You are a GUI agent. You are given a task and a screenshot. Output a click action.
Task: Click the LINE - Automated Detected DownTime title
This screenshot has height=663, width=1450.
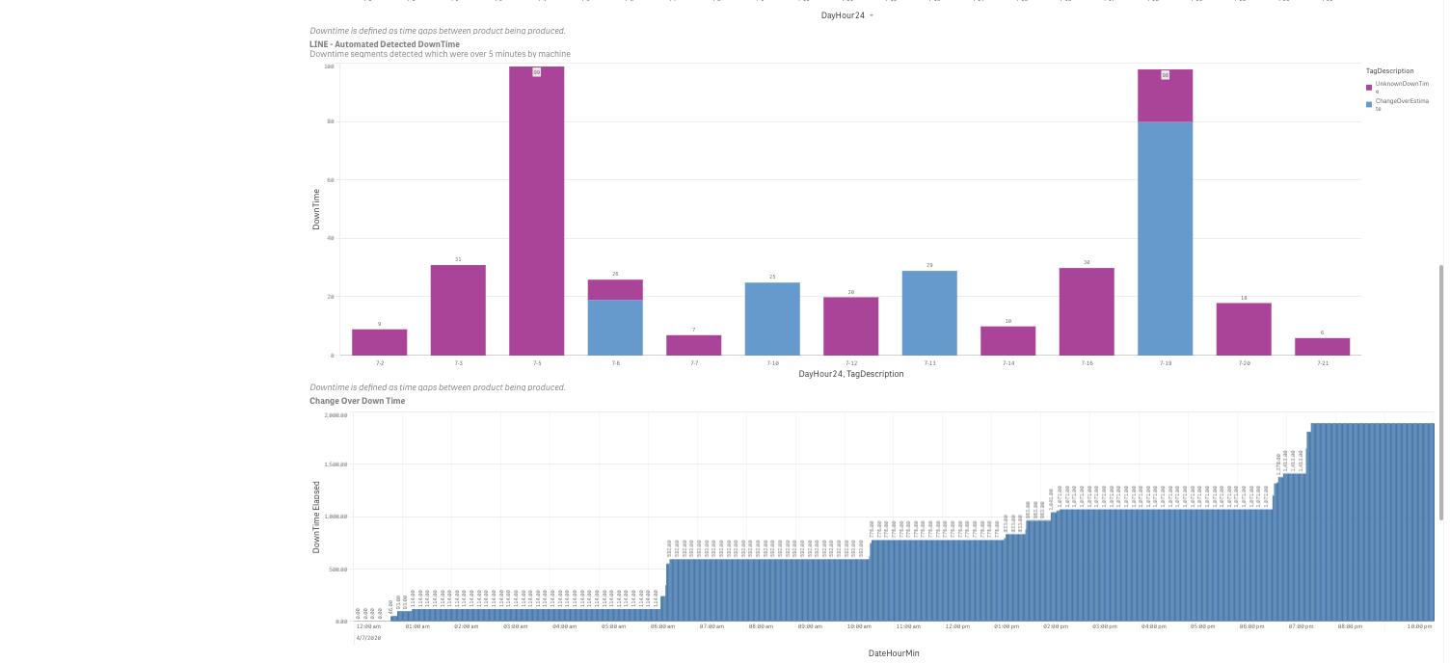385,44
